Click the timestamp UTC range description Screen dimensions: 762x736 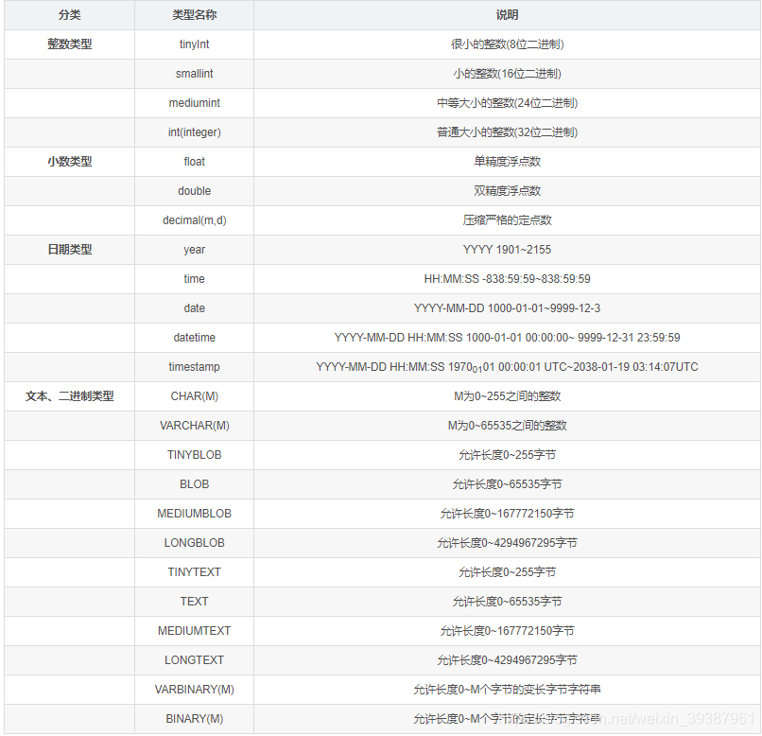click(507, 367)
